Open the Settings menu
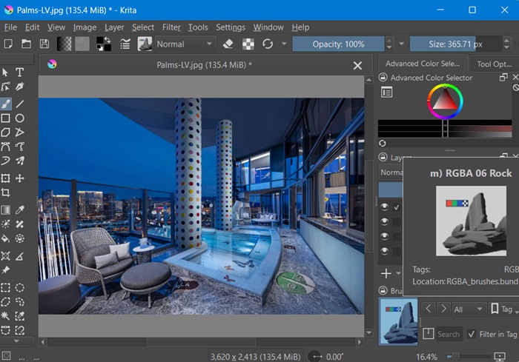The width and height of the screenshot is (519, 362). click(x=231, y=27)
